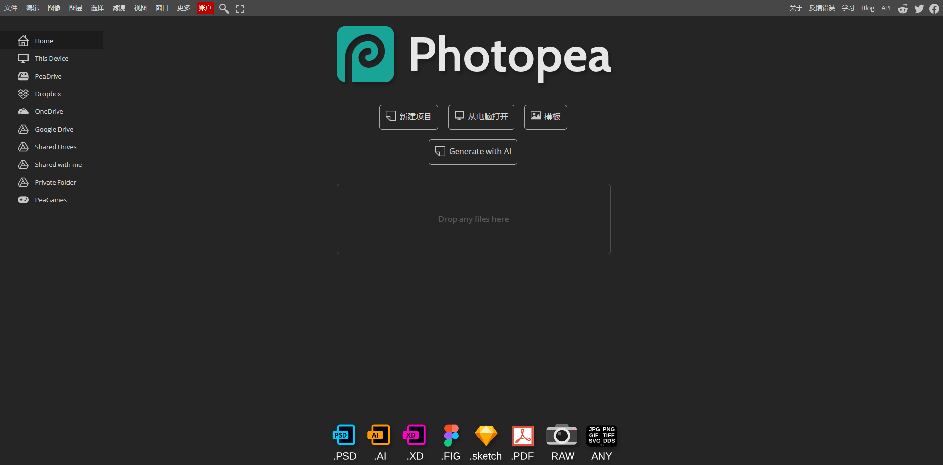Open the 关于 link

tap(796, 8)
